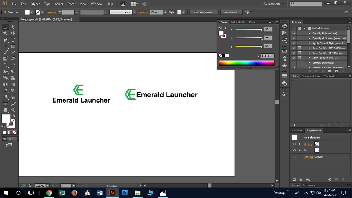The height and width of the screenshot is (198, 352).
Task: Toggle checkmark for Opacity 40 Screen action
Action: [294, 38]
